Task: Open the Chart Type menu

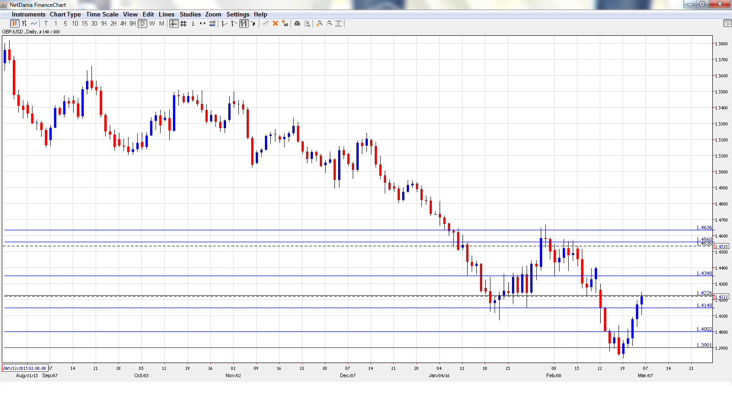Action: [65, 14]
